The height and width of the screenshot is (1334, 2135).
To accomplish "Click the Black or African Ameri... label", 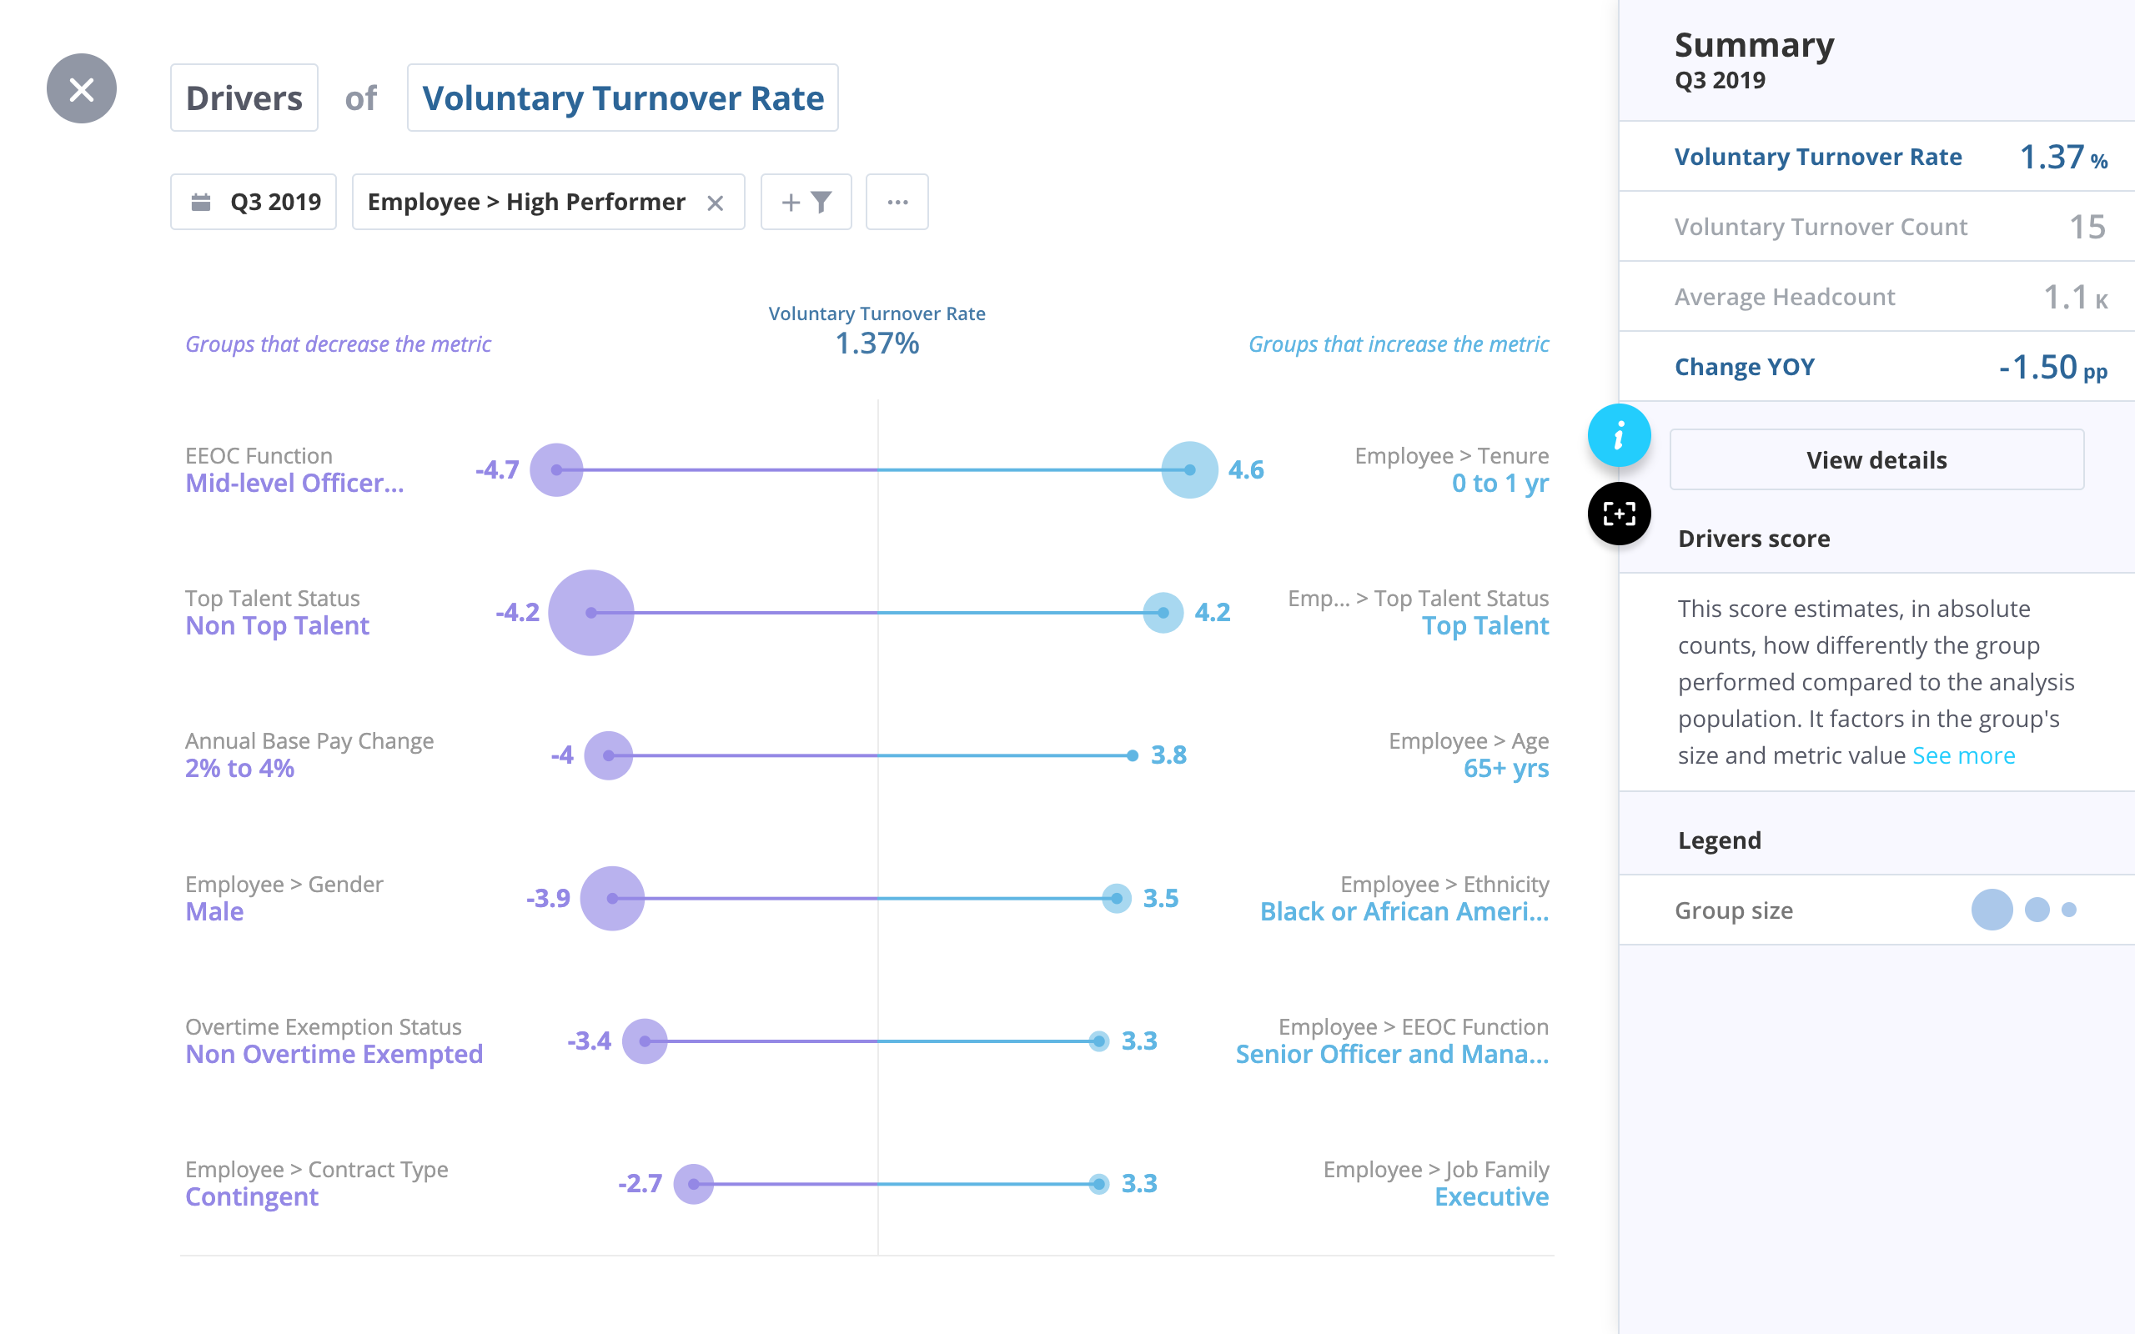I will coord(1404,911).
